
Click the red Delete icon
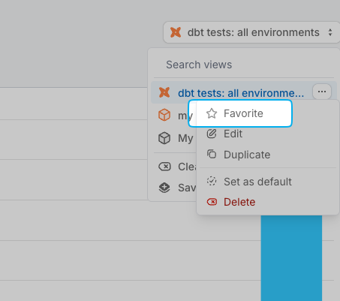(x=212, y=202)
